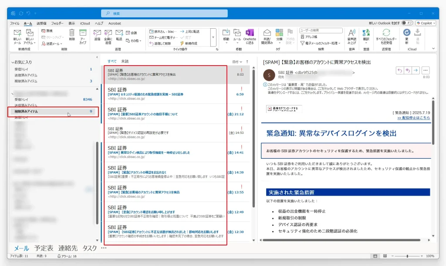This screenshot has height=266, width=446.
Task: Open the 受信トレイ folder showing 8346
Action: [x=53, y=100]
